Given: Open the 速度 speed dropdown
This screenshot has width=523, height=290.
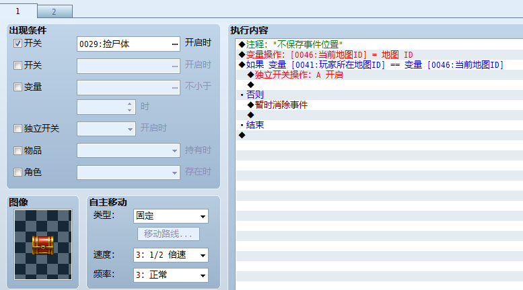Looking at the screenshot, I should [x=171, y=255].
